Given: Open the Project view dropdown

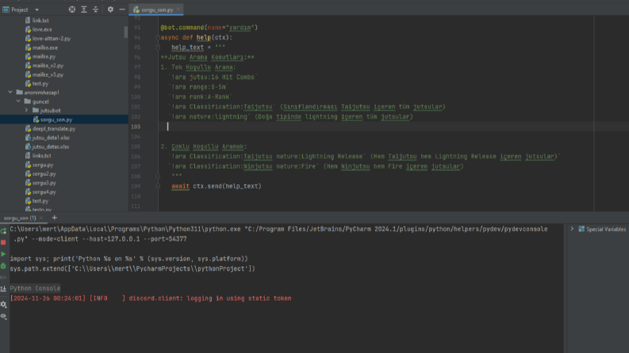Looking at the screenshot, I should 37,9.
